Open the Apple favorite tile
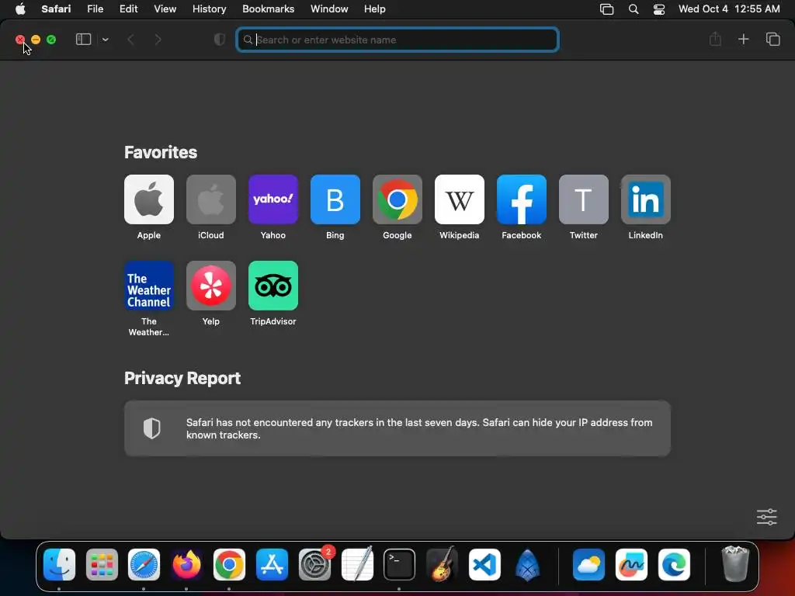 [x=148, y=199]
